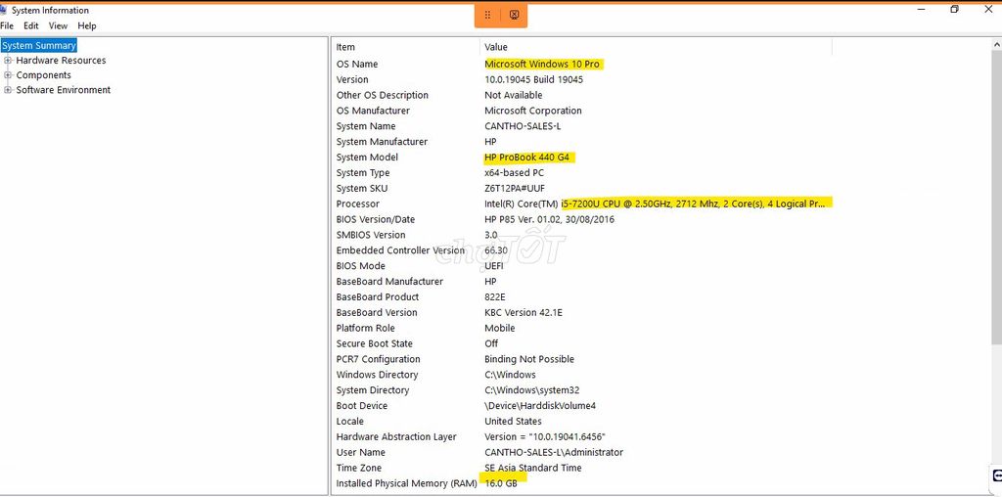Click the drag handle on the orange toolbar

click(487, 15)
